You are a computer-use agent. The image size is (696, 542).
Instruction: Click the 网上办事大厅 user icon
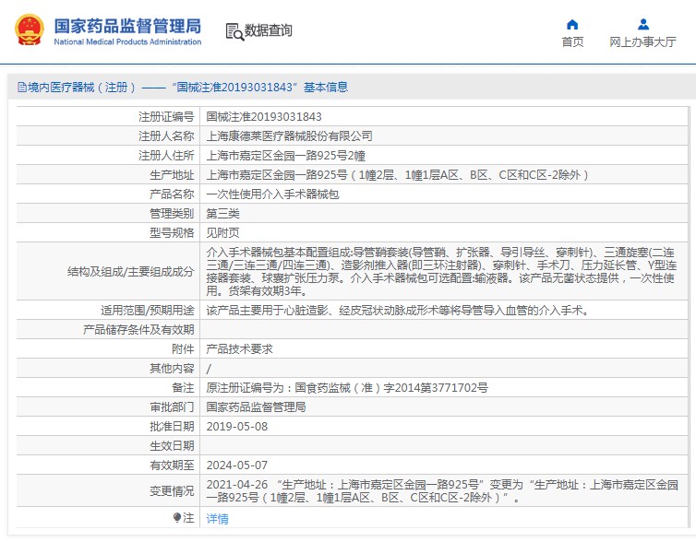click(642, 24)
